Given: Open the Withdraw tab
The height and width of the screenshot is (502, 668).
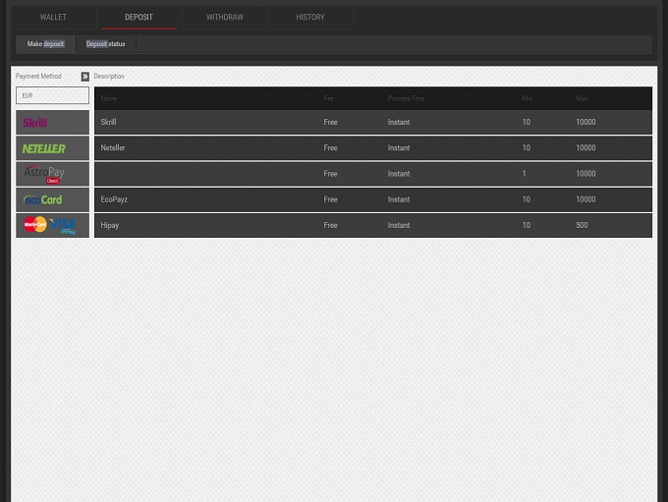Looking at the screenshot, I should [x=224, y=18].
